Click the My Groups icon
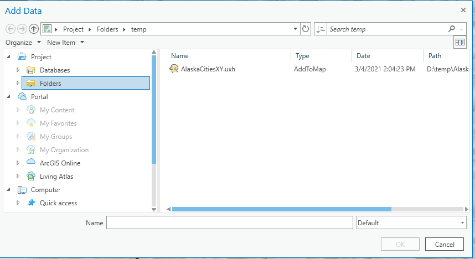Image resolution: width=475 pixels, height=259 pixels. [x=31, y=136]
